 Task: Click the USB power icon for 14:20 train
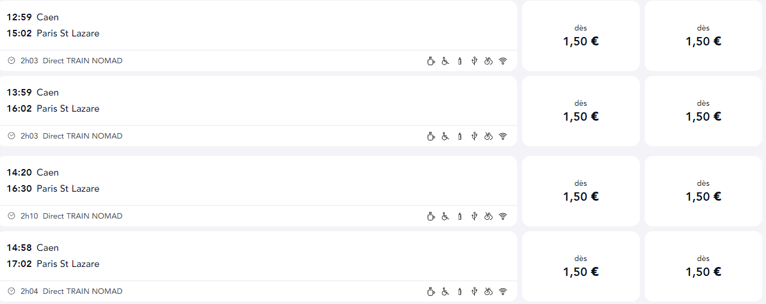point(474,216)
